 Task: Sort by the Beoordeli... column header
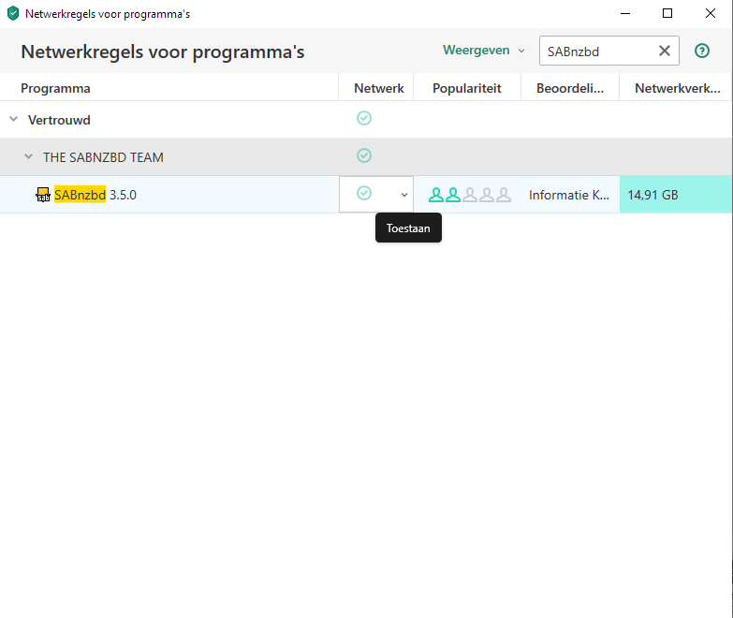coord(570,88)
